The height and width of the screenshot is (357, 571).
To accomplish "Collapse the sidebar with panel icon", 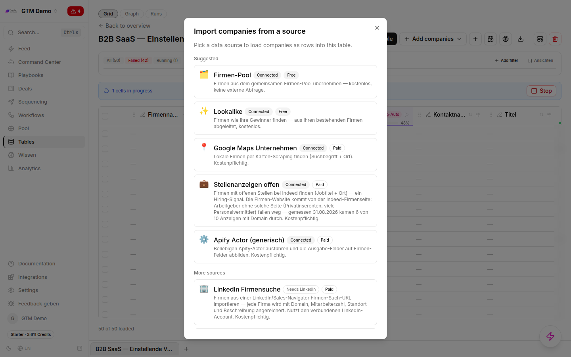I will 80,348.
